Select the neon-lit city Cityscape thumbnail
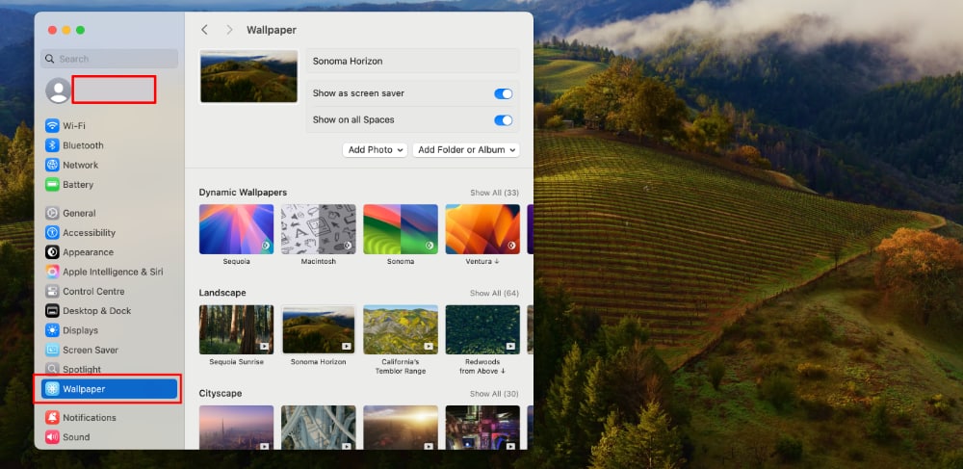Image resolution: width=963 pixels, height=469 pixels. click(482, 428)
